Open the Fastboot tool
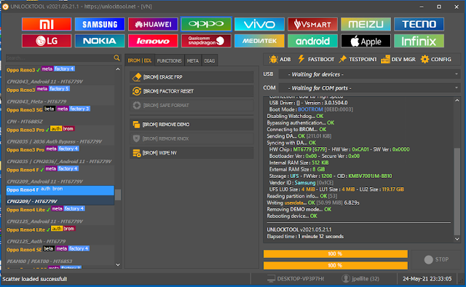The image size is (466, 287). [x=315, y=59]
